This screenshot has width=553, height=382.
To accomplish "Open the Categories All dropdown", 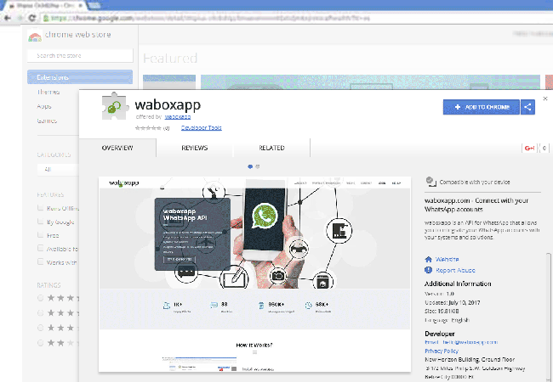I will (58, 169).
